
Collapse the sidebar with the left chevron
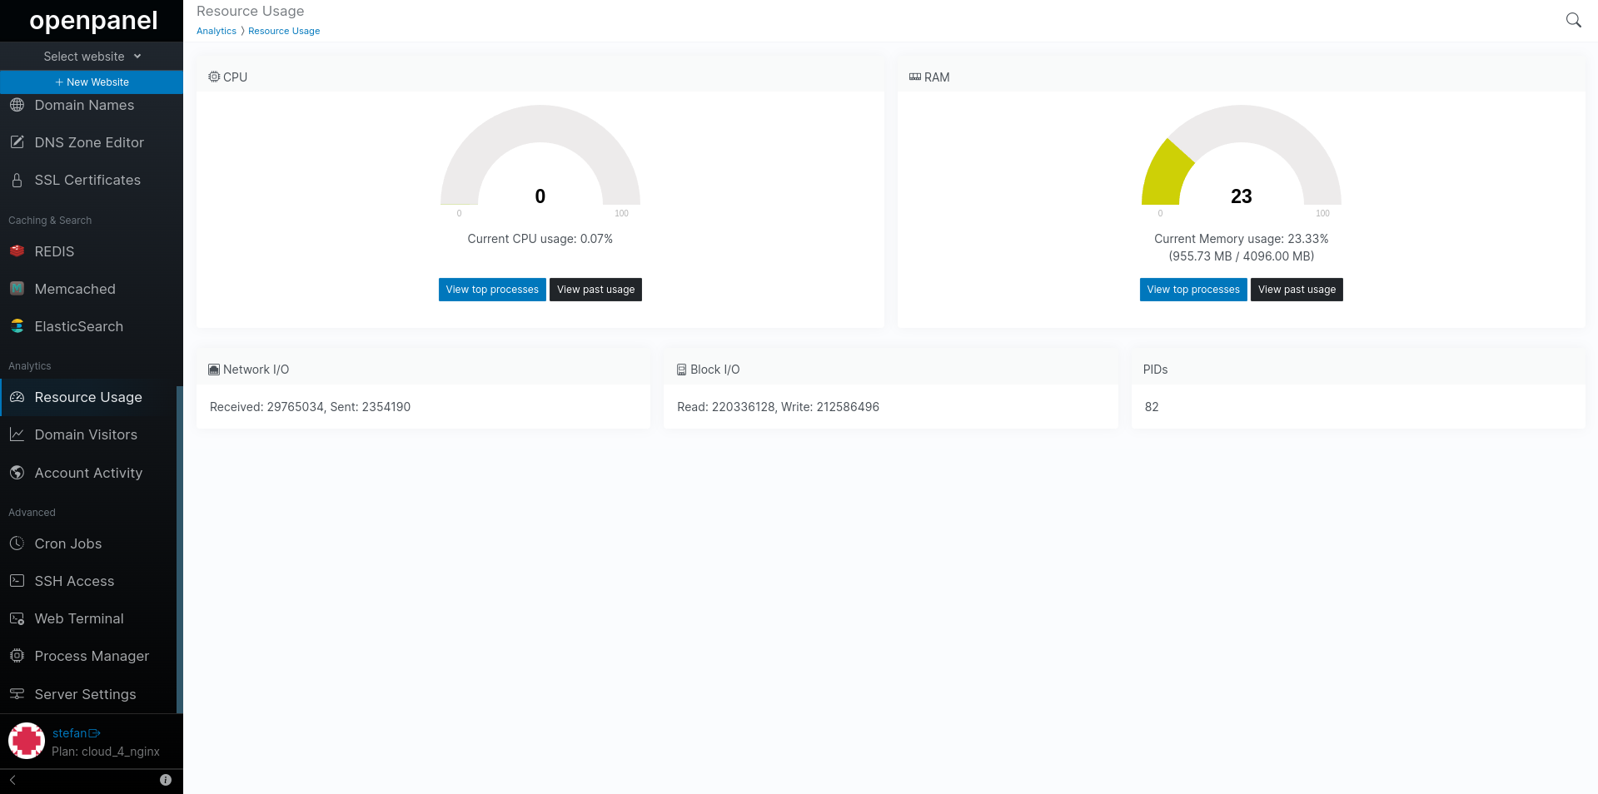pyautogui.click(x=12, y=780)
